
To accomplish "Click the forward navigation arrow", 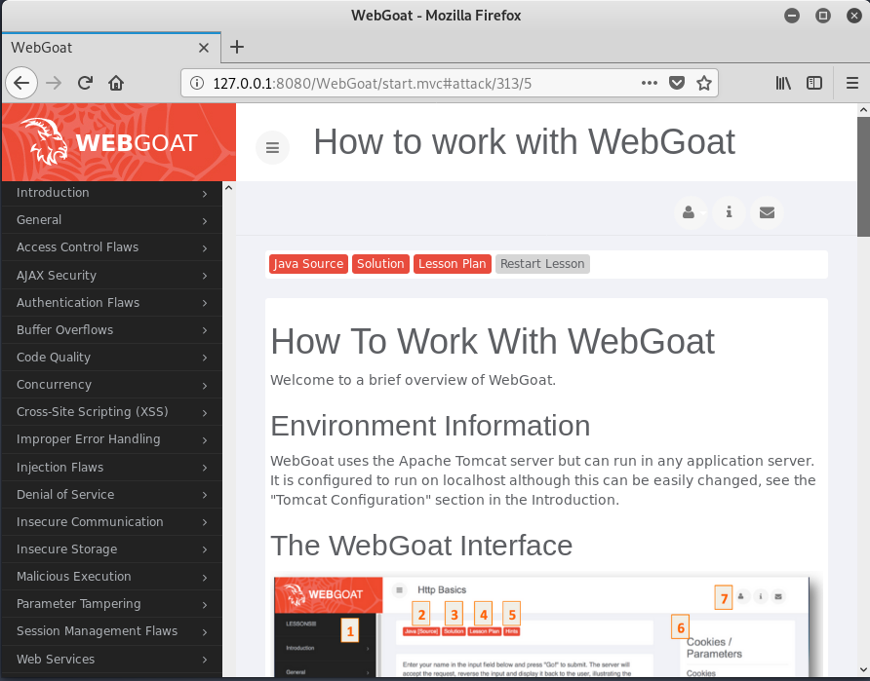I will (54, 83).
